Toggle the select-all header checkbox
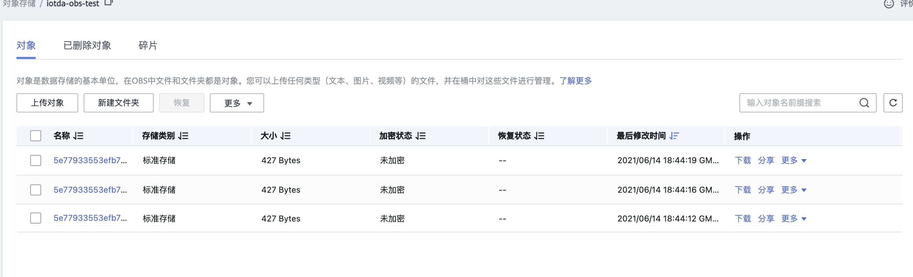 [x=35, y=136]
